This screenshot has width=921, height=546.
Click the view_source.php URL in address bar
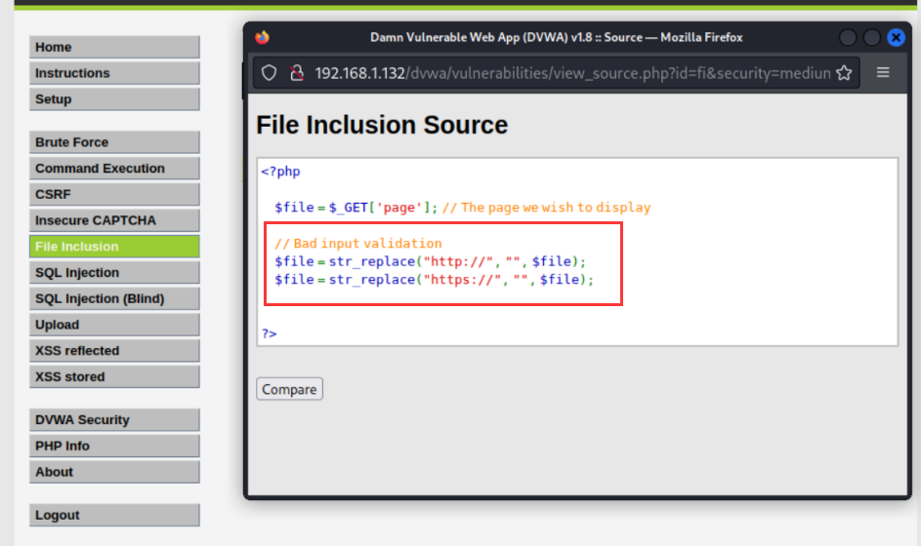click(572, 73)
